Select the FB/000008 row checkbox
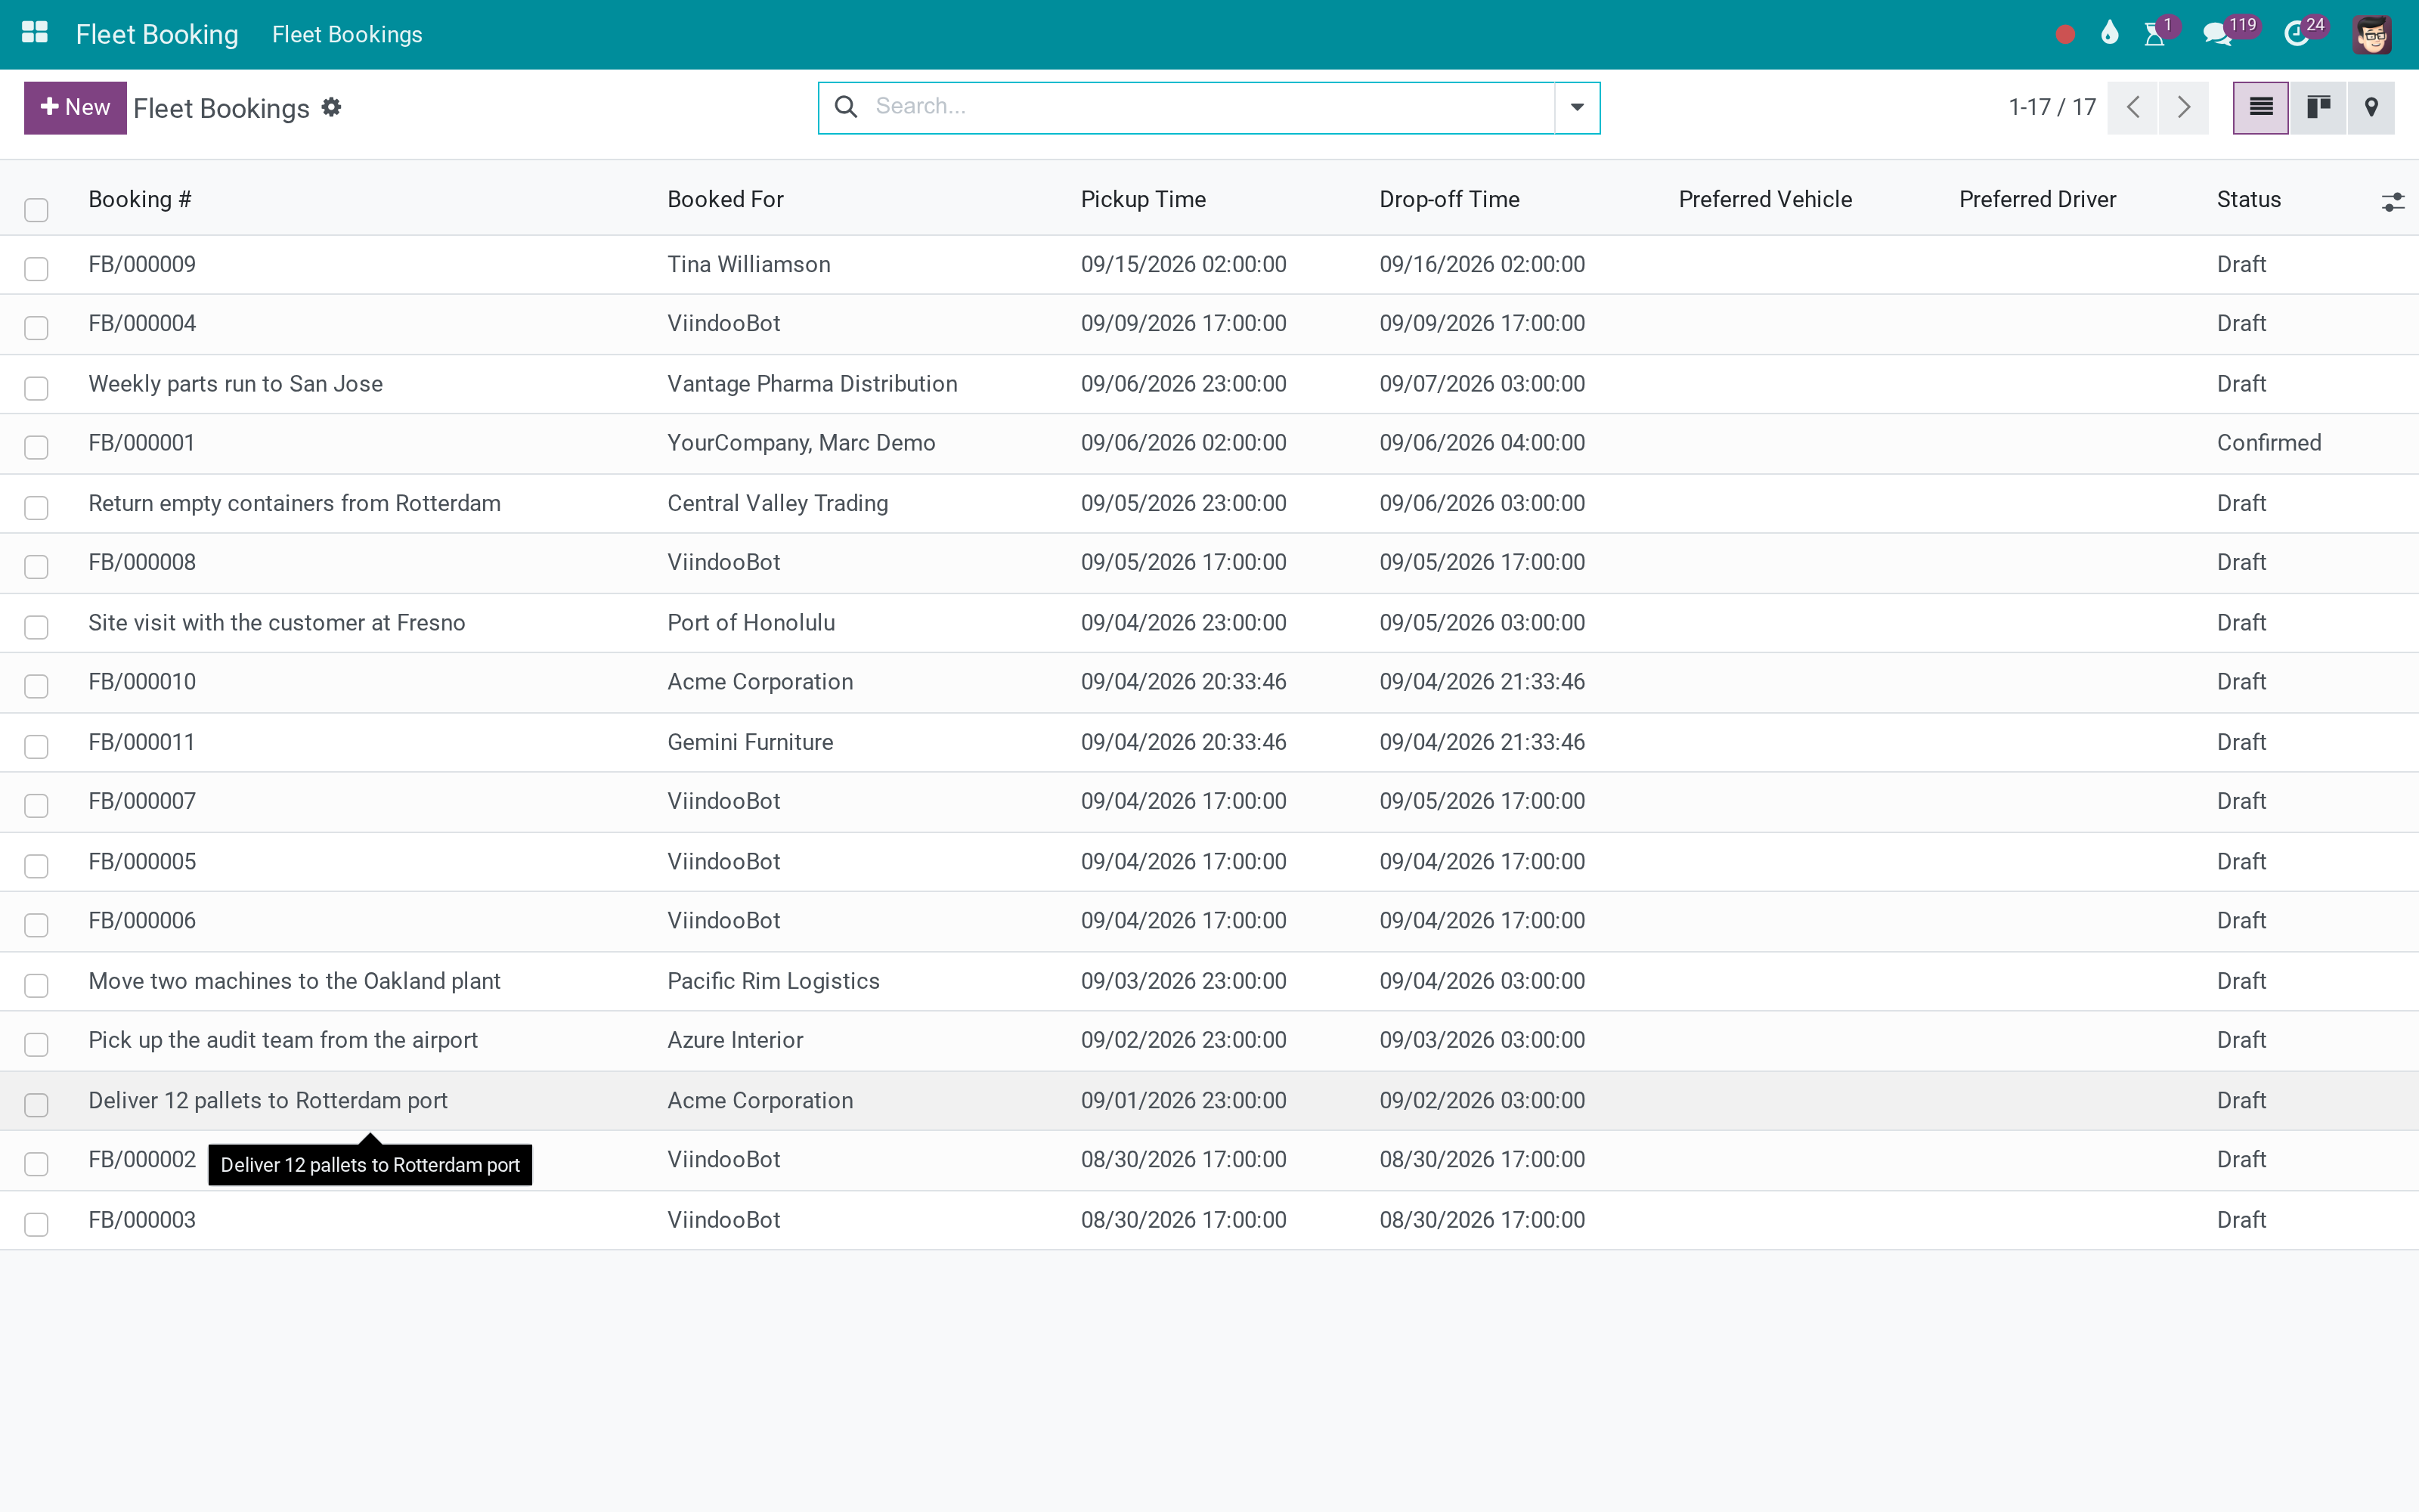The height and width of the screenshot is (1512, 2419). 36,567
